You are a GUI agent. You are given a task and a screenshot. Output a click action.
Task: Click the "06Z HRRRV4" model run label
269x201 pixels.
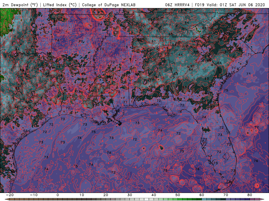point(177,5)
